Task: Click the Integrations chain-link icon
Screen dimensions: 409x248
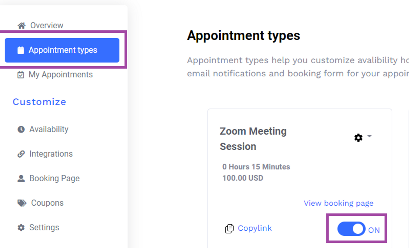Action: [x=21, y=154]
